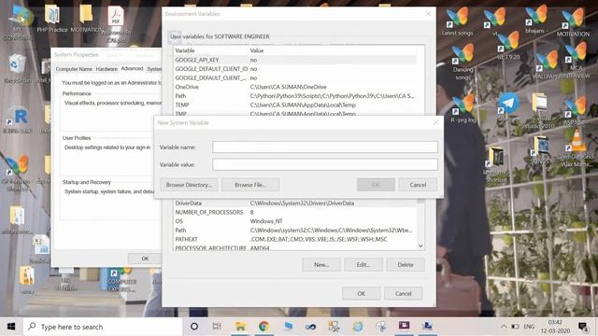Open Cortana circle icon on taskbar
598x336 pixels.
pyautogui.click(x=194, y=327)
